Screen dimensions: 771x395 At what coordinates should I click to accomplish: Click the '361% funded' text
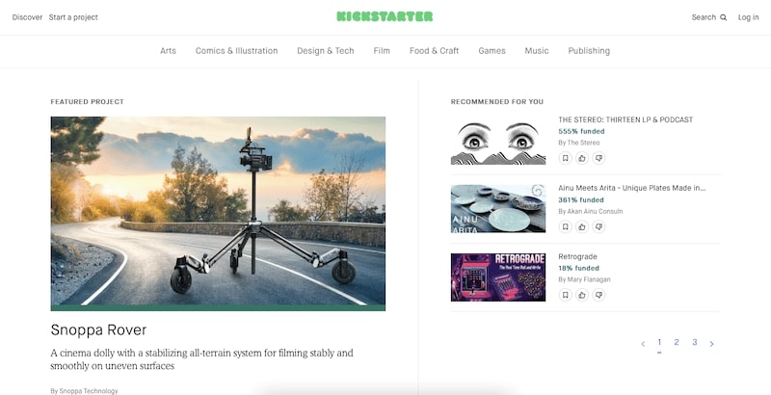(581, 200)
